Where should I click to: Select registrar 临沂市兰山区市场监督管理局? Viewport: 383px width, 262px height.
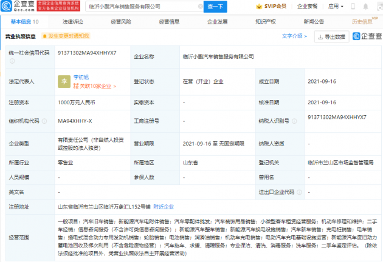[x=340, y=163]
